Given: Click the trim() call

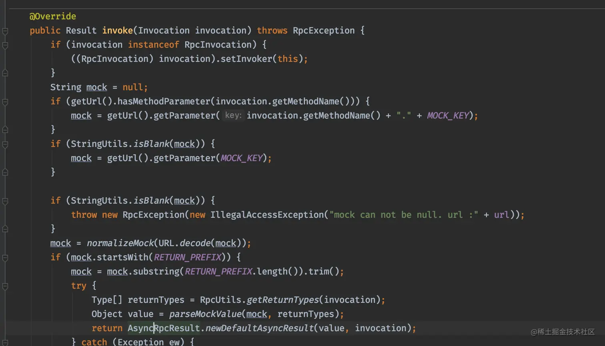Looking at the screenshot, I should click(324, 272).
